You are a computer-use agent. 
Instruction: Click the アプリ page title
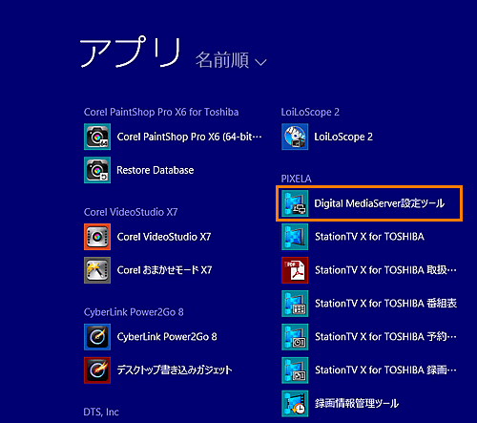click(131, 52)
